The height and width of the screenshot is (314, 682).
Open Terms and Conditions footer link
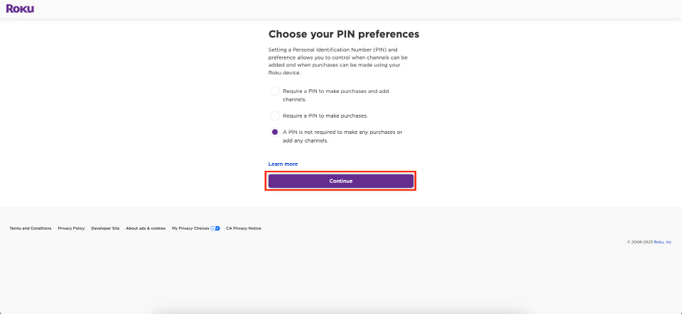31,228
